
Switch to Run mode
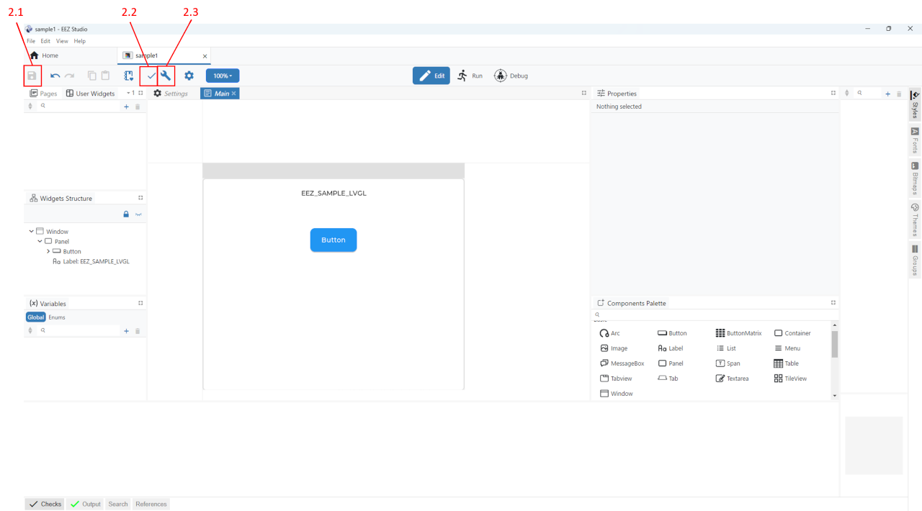470,76
